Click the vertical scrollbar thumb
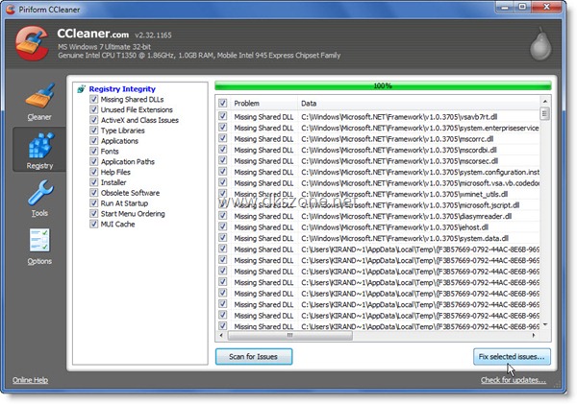577x404 pixels. tap(545, 113)
